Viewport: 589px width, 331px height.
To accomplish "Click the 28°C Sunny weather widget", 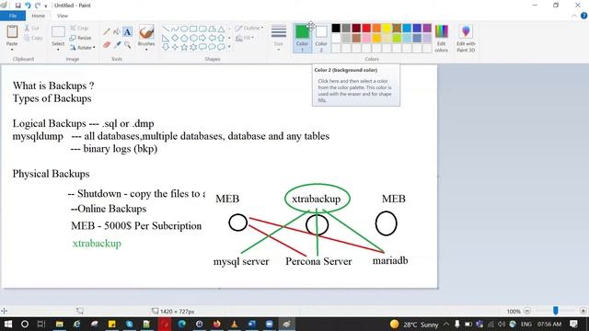I will pyautogui.click(x=414, y=325).
